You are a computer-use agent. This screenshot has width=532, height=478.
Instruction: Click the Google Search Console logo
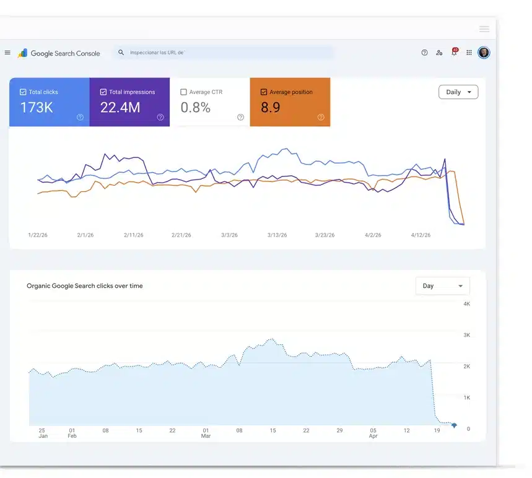[59, 53]
